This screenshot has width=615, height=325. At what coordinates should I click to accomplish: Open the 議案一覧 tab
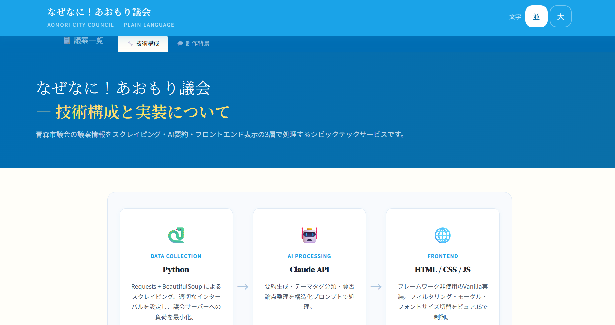(83, 41)
